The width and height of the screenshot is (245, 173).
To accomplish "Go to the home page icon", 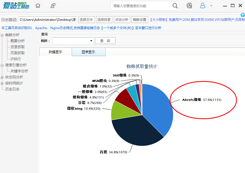I will coord(38,6).
